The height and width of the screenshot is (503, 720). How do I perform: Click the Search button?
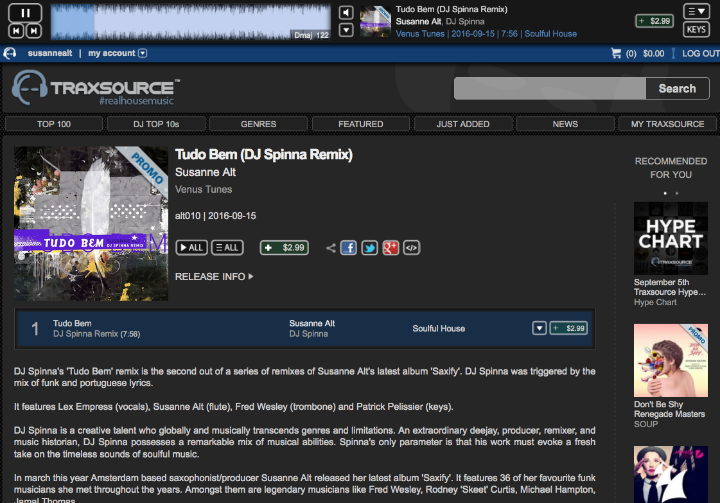(678, 88)
